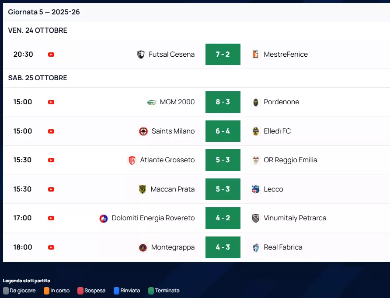Click the Dolomiti Energia Rovereto logo
The height and width of the screenshot is (298, 390).
(104, 218)
